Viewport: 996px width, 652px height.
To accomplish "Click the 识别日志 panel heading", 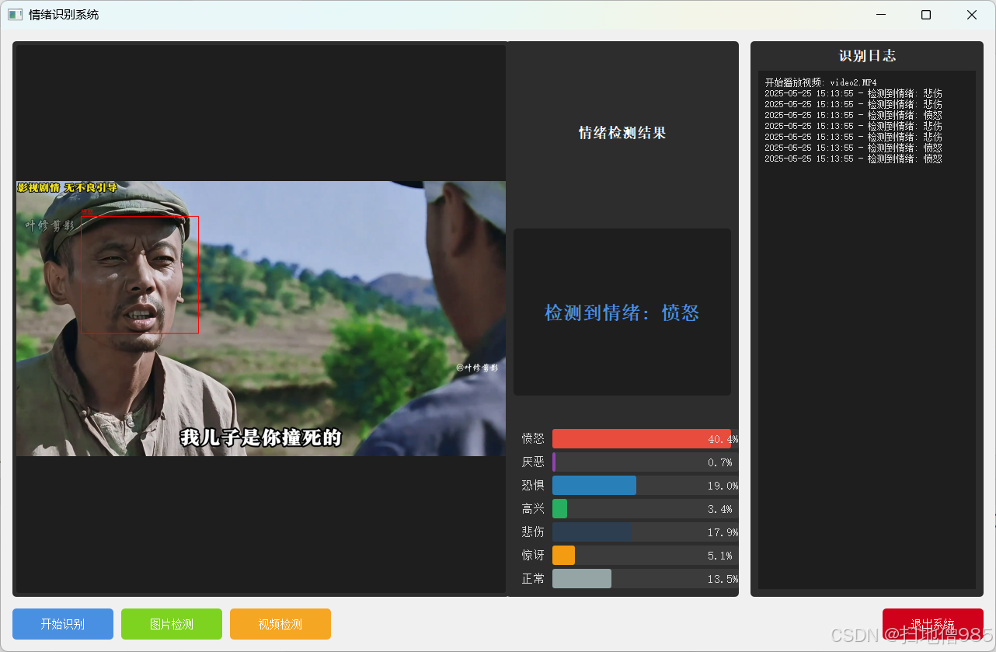I will coord(867,56).
